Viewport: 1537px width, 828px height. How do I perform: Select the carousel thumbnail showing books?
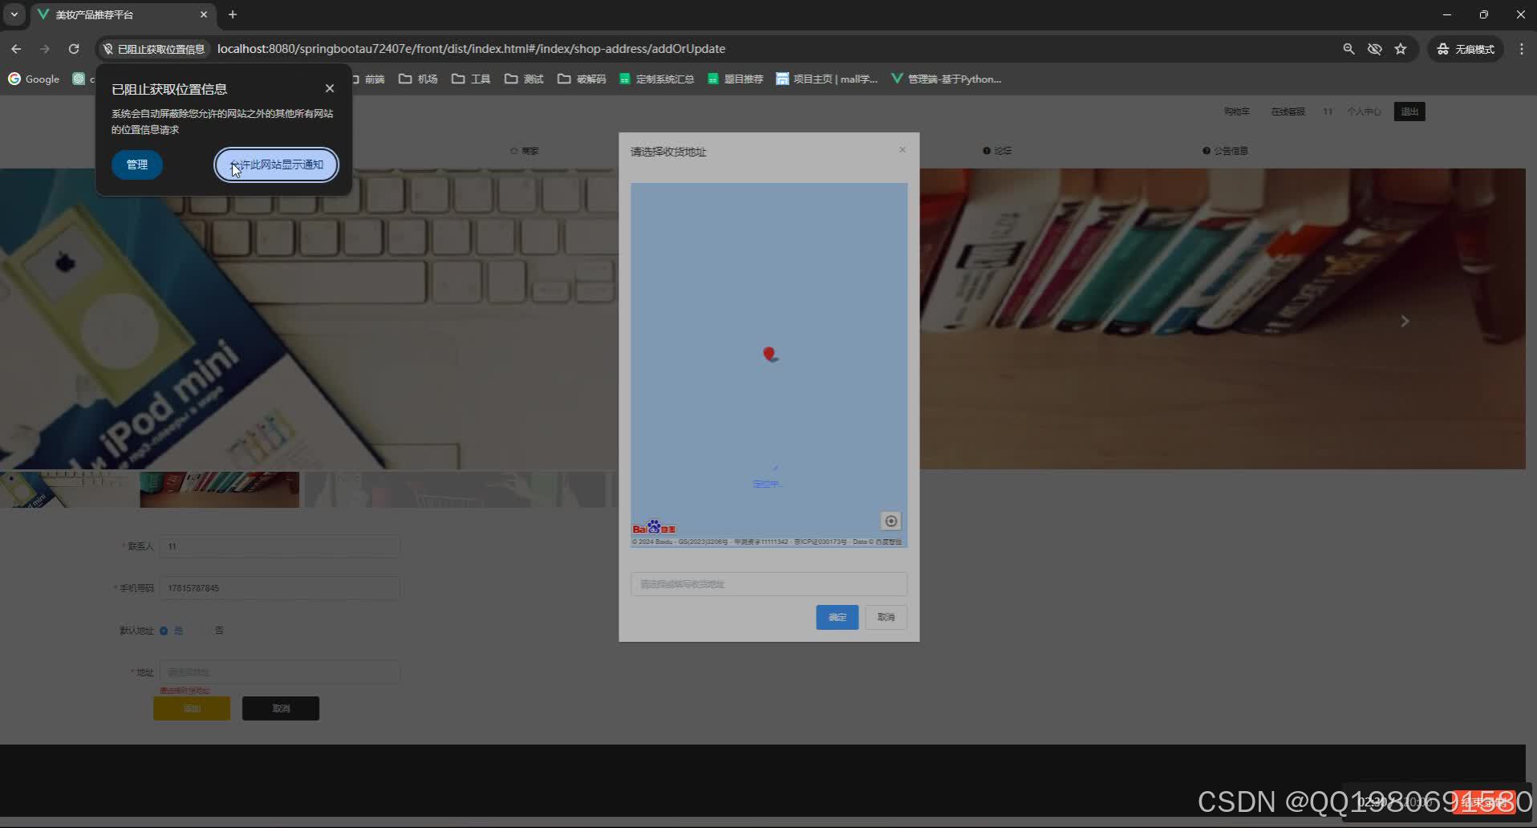click(220, 489)
